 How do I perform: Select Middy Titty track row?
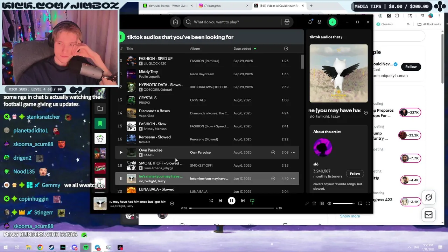point(208,74)
